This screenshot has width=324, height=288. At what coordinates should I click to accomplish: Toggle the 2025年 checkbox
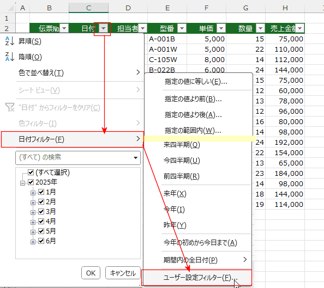tap(31, 182)
